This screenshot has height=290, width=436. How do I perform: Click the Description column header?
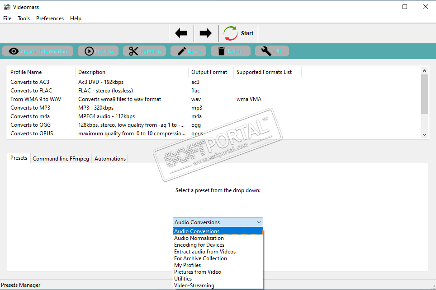point(132,72)
